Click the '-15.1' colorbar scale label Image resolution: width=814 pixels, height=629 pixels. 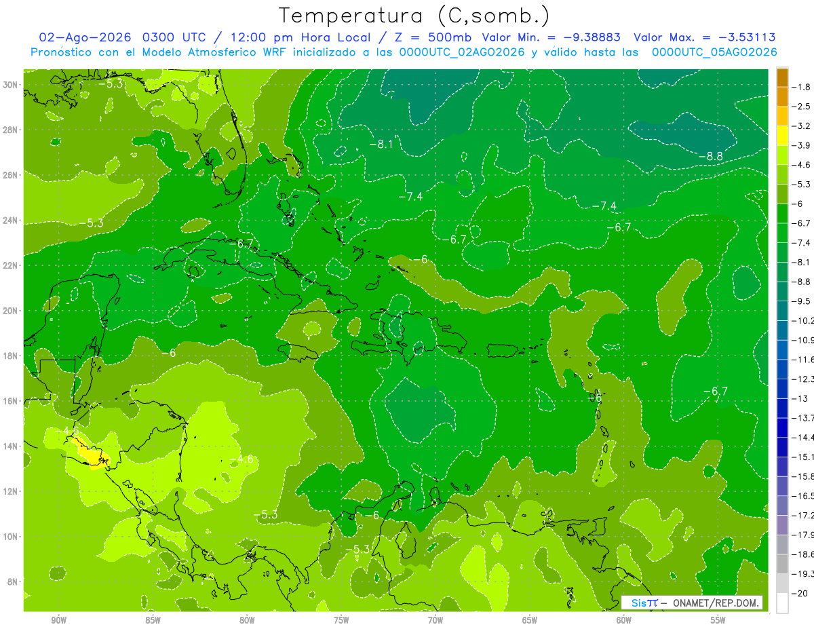[803, 457]
